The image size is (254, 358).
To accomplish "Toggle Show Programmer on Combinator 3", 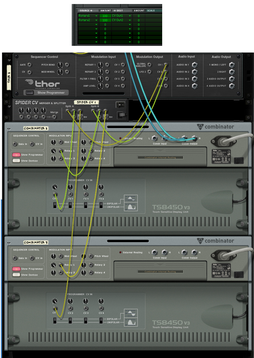I will pos(16,269).
